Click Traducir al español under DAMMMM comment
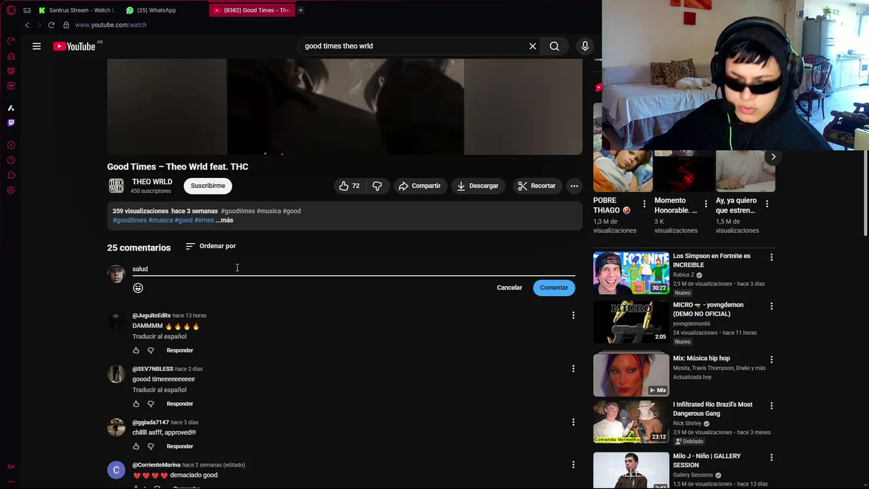This screenshot has width=869, height=489. (x=160, y=336)
